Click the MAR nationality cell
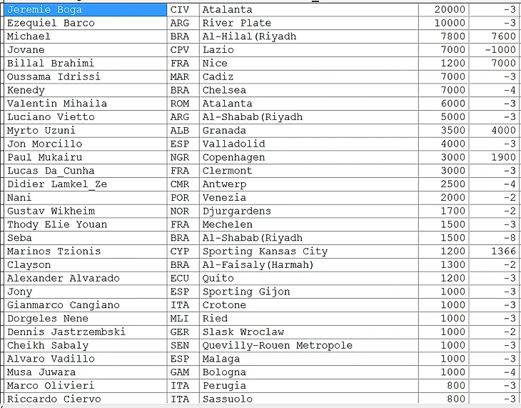The image size is (521, 408). coord(183,77)
